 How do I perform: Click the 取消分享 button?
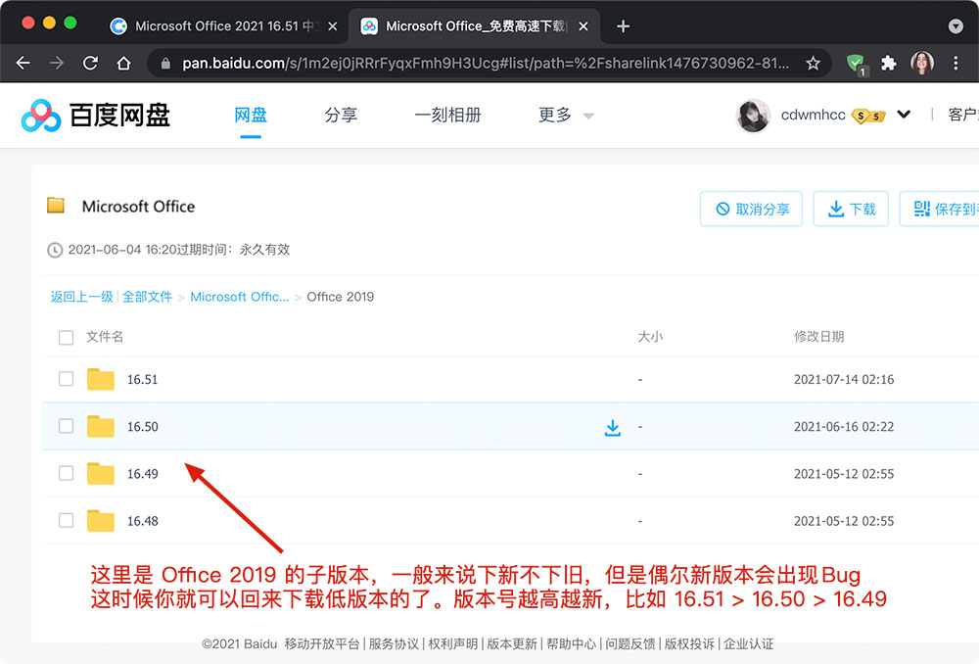751,209
